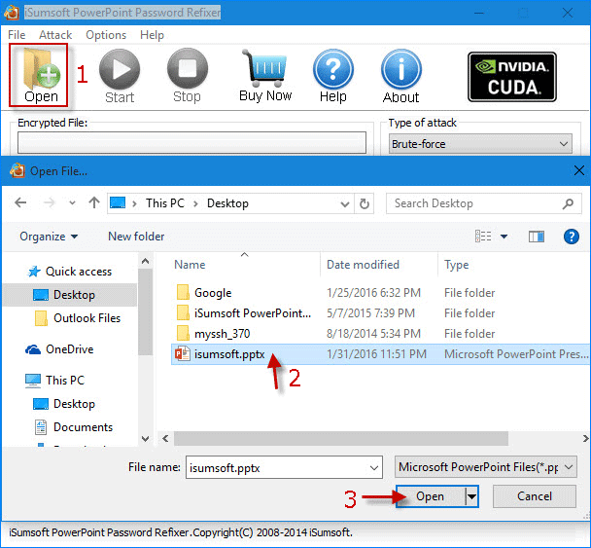Select Documents in navigation pane
Viewport: 591px width, 548px height.
[74, 427]
